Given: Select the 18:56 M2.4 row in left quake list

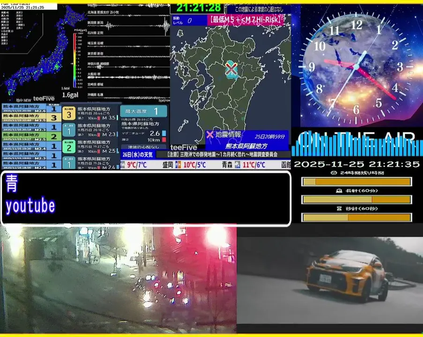Looking at the screenshot, I should [31, 165].
